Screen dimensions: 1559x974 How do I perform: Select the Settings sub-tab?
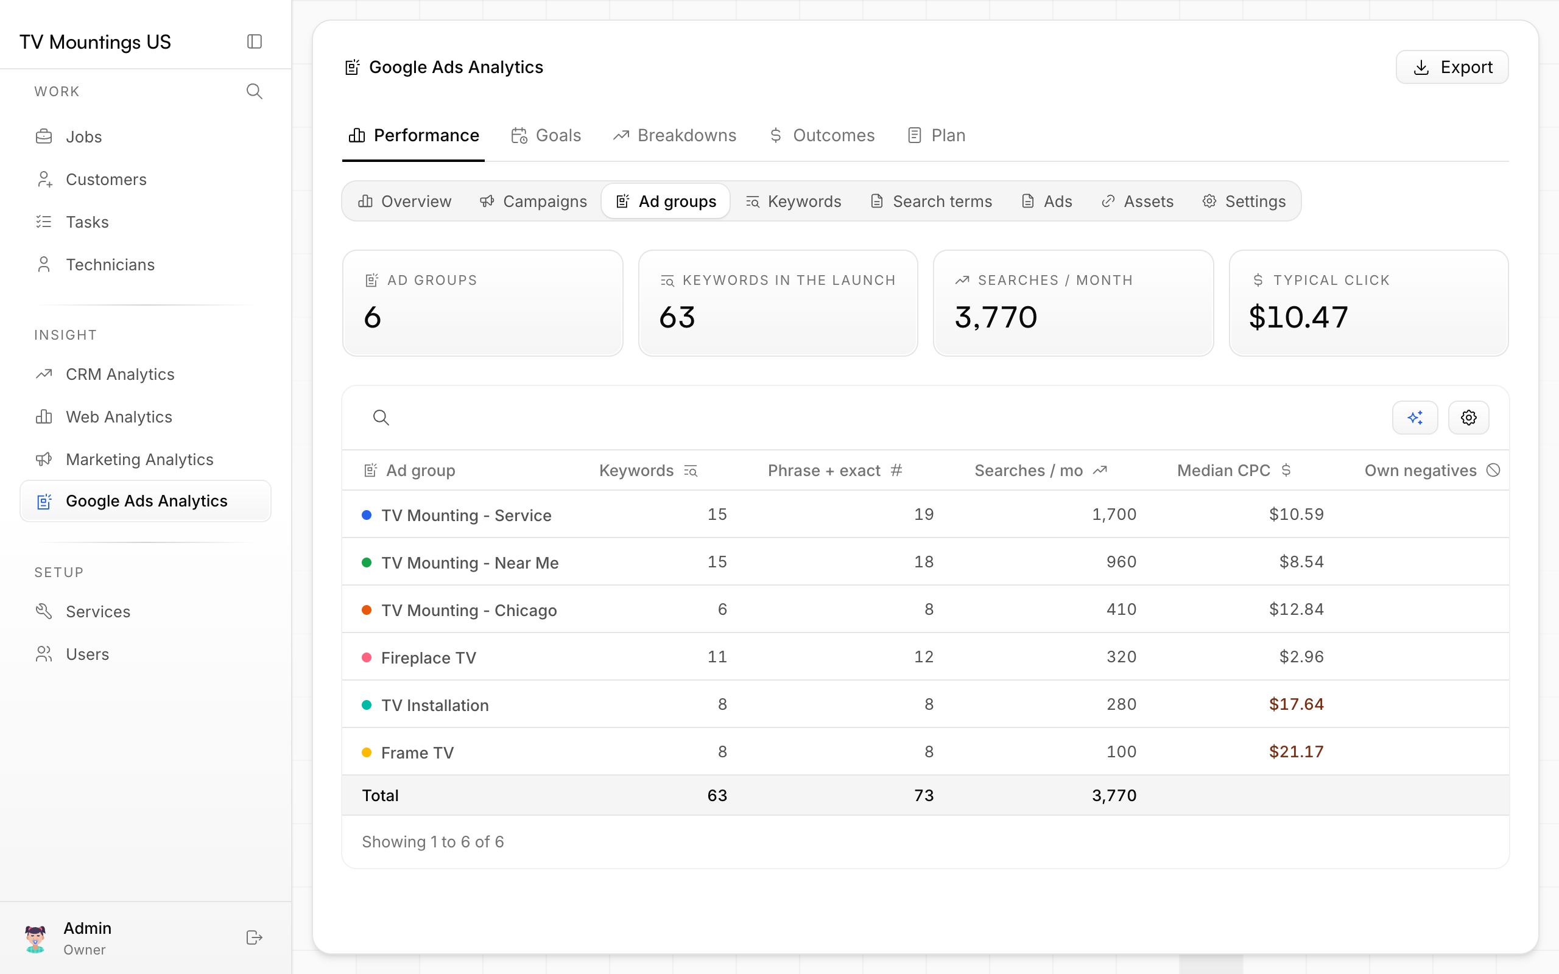[1244, 201]
